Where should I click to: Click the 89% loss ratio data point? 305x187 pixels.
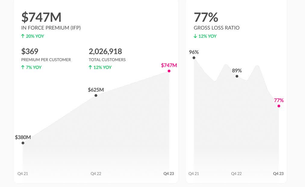pos(237,76)
